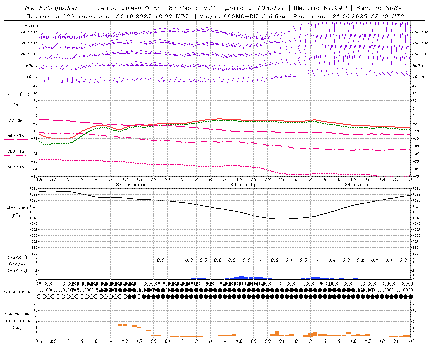Viewport: 430px width, 344px height.
Task: Click the Высота: 303м header field
Action: pyautogui.click(x=379, y=8)
